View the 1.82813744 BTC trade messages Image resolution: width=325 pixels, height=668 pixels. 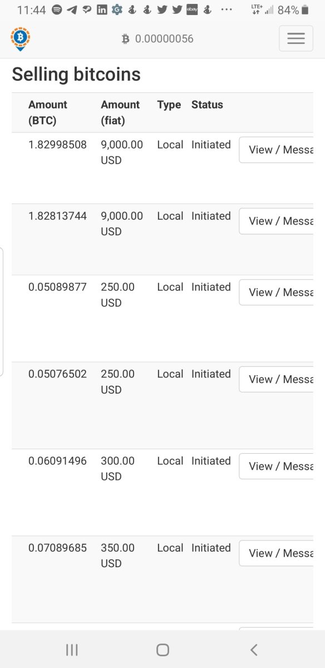[x=277, y=221]
